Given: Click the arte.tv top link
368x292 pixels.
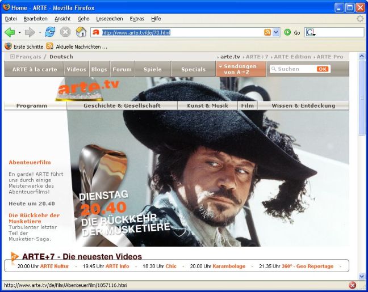Looking at the screenshot, I should (x=230, y=57).
